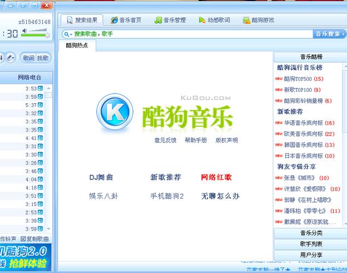This screenshot has width=347, height=273.
Task: Click the 找歌 find song button
Action: tap(43, 58)
